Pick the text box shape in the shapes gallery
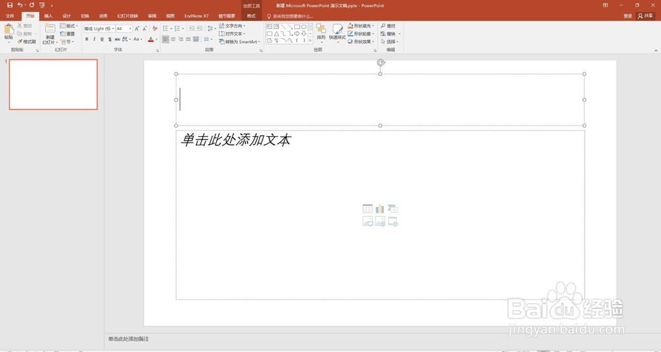Viewport: 661px width, 352px height. click(x=270, y=26)
